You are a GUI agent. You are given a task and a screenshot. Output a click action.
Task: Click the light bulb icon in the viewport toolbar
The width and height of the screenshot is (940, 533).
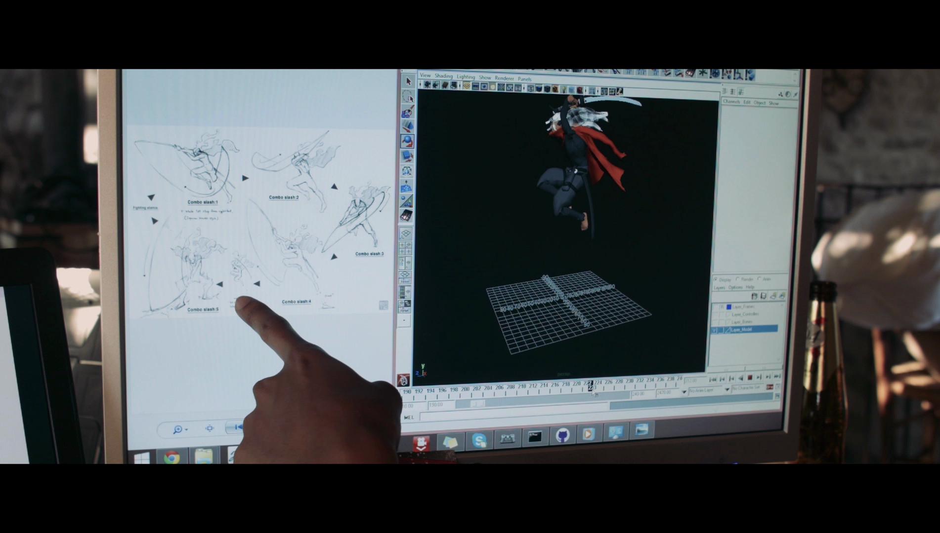click(563, 89)
